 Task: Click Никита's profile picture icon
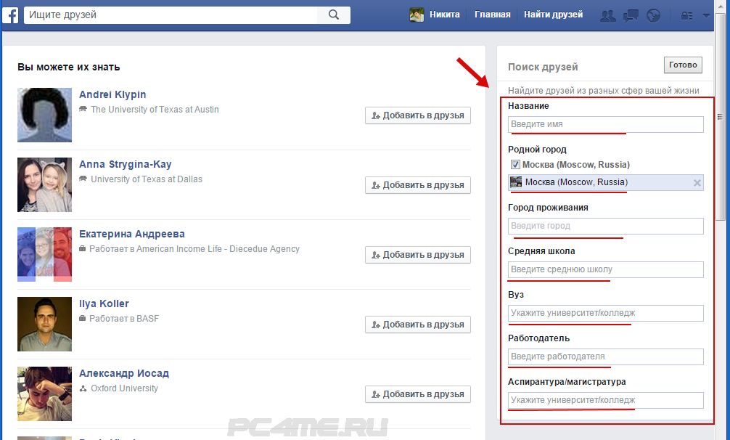click(x=417, y=15)
